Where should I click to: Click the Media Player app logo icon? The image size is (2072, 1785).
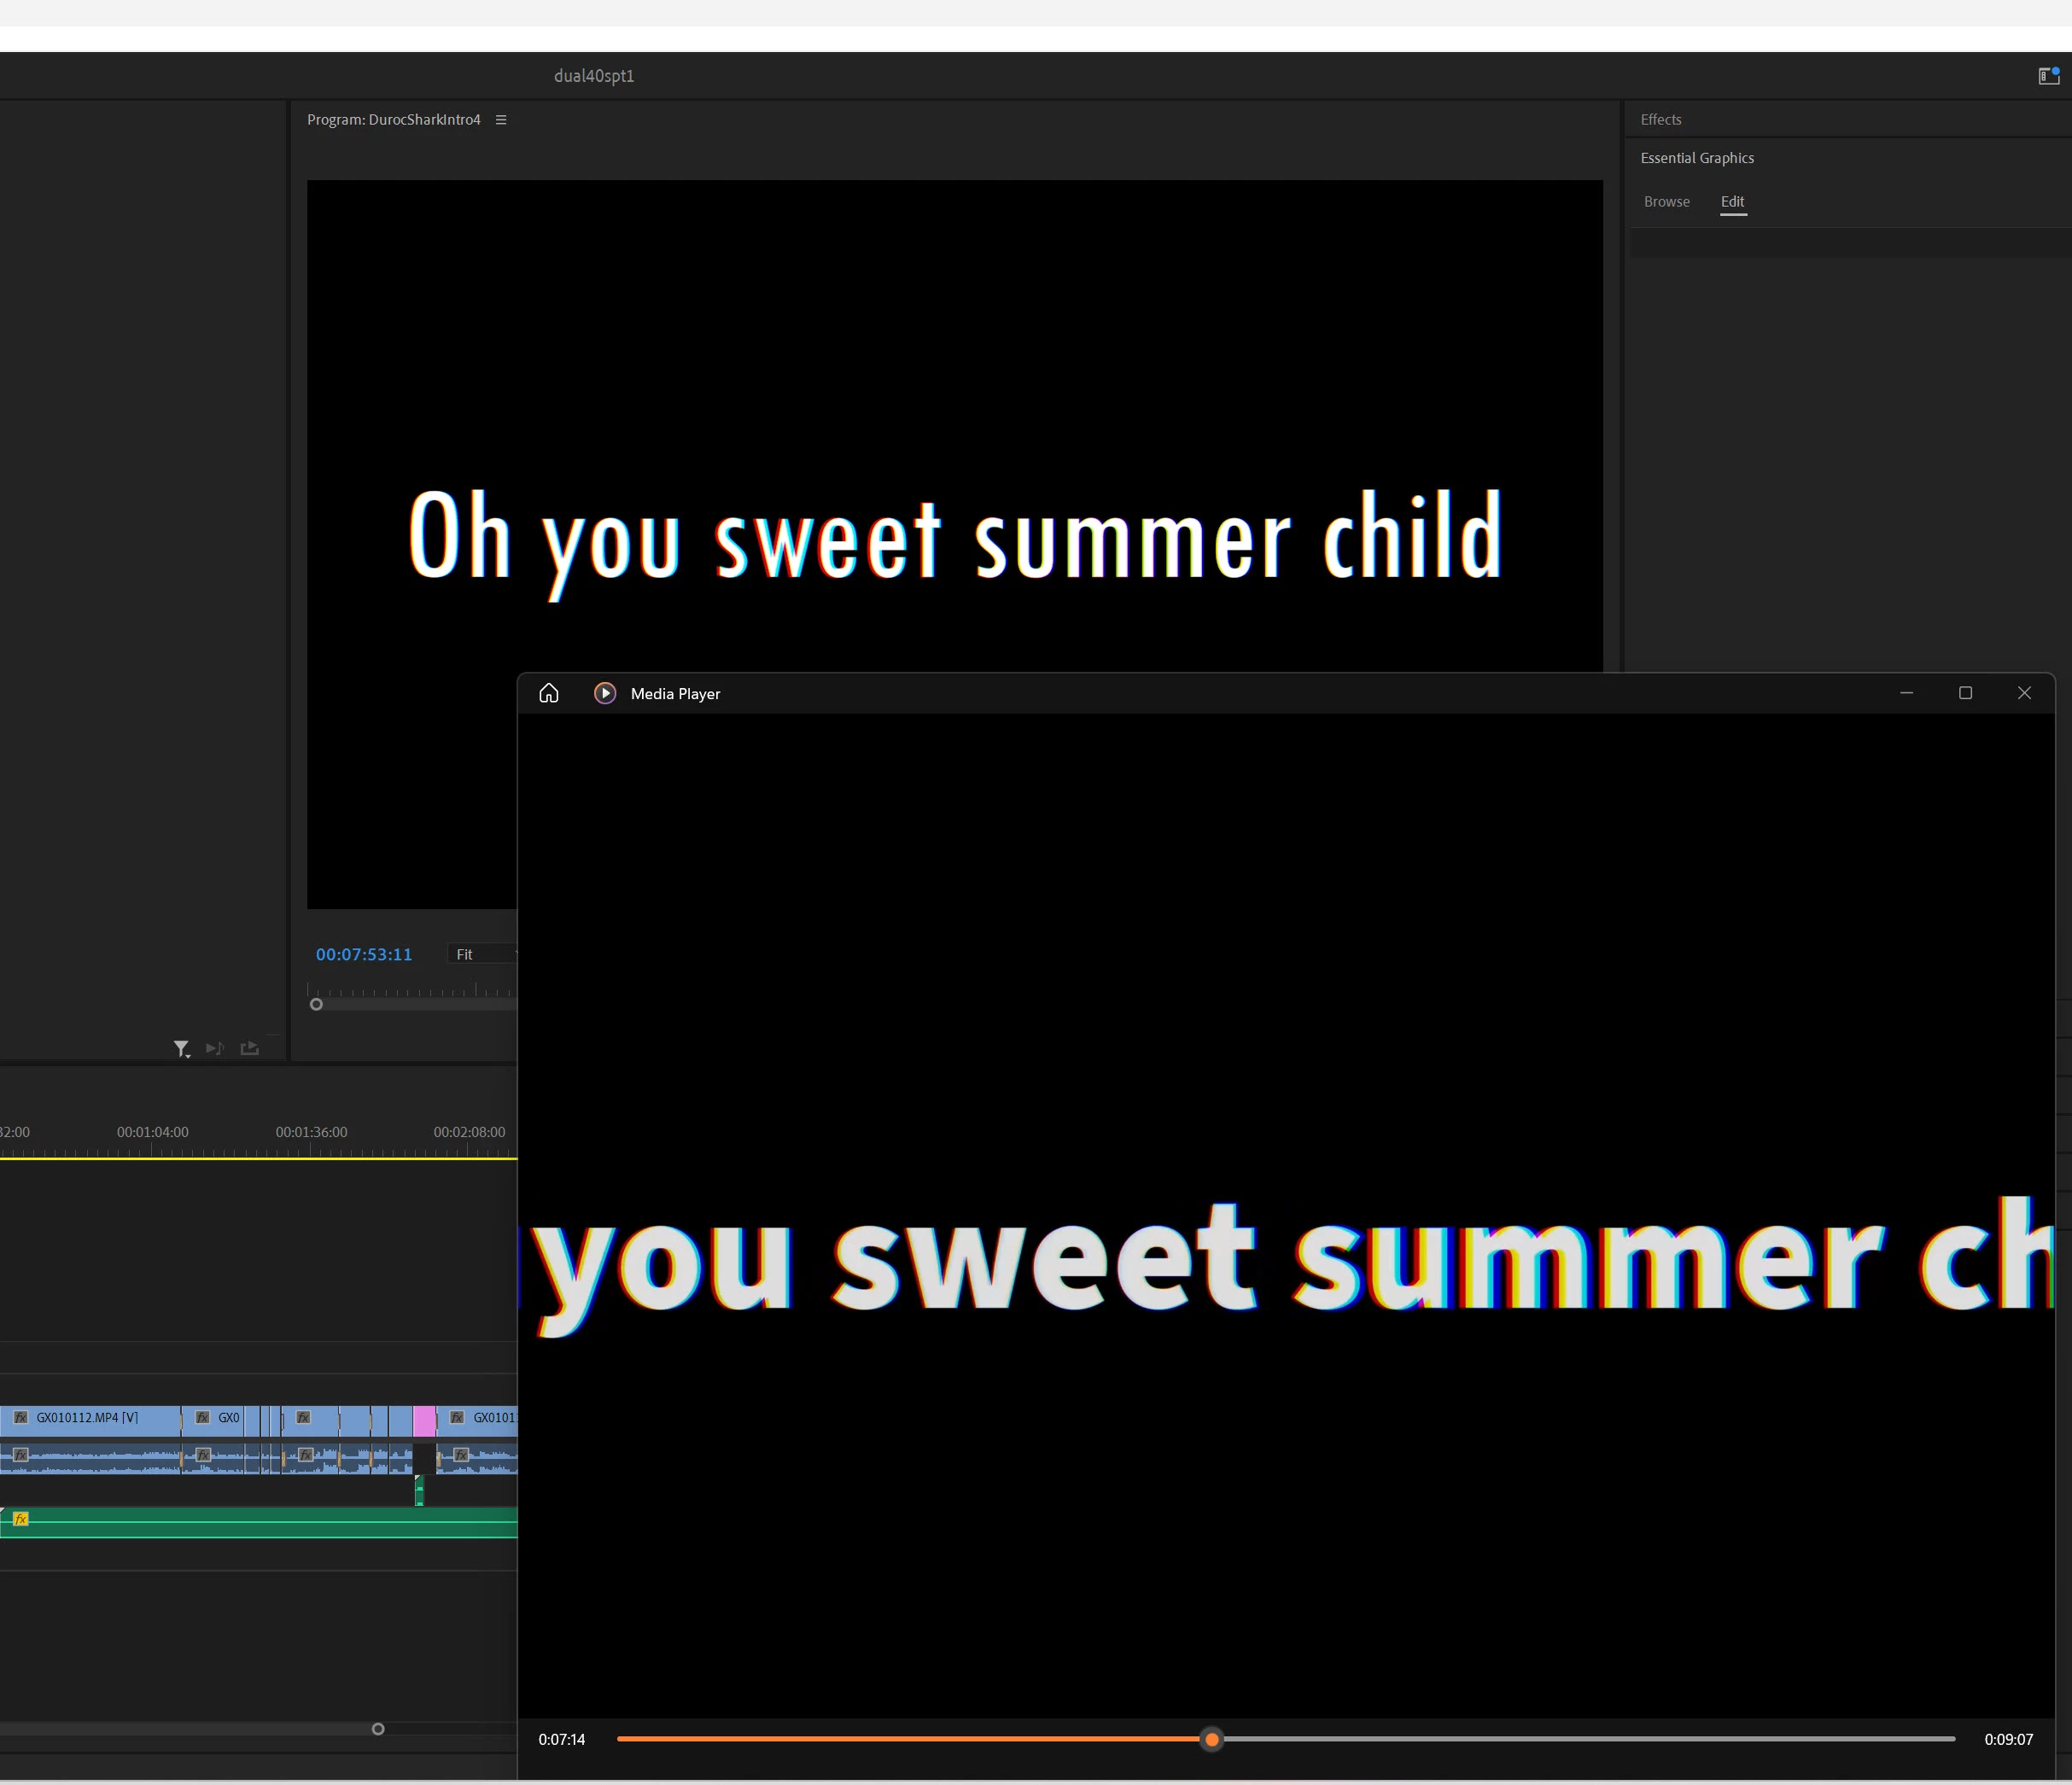(605, 693)
